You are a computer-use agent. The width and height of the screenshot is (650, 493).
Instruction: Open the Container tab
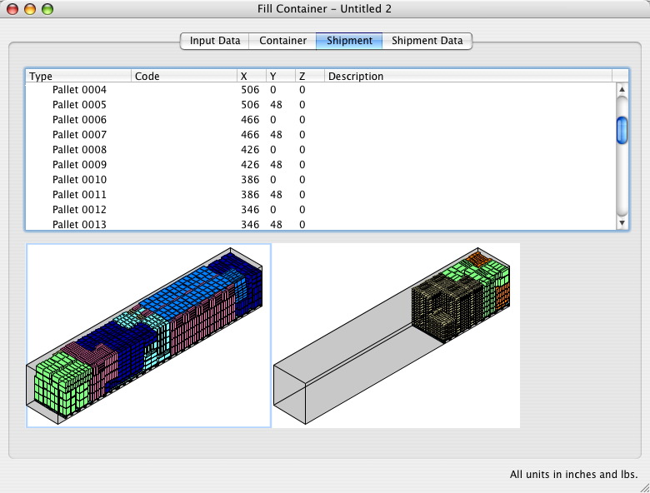282,41
